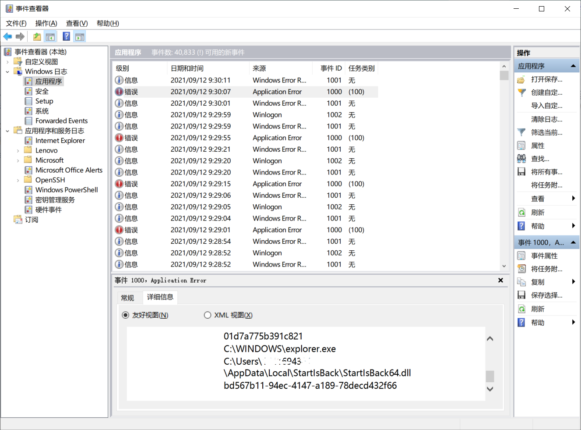Open the 查看 submenu arrow in action pane

point(573,198)
